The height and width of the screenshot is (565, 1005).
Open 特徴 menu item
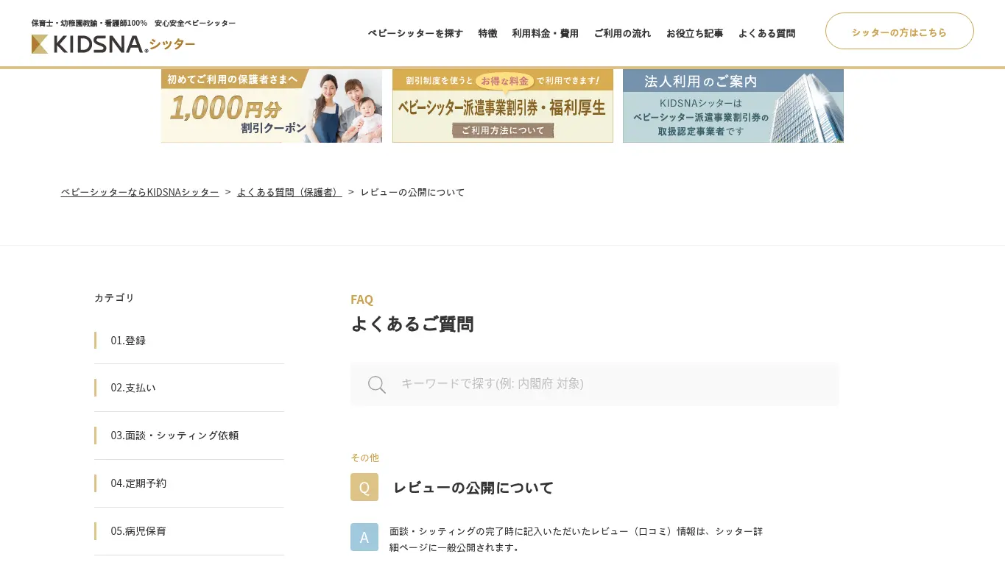pyautogui.click(x=488, y=33)
